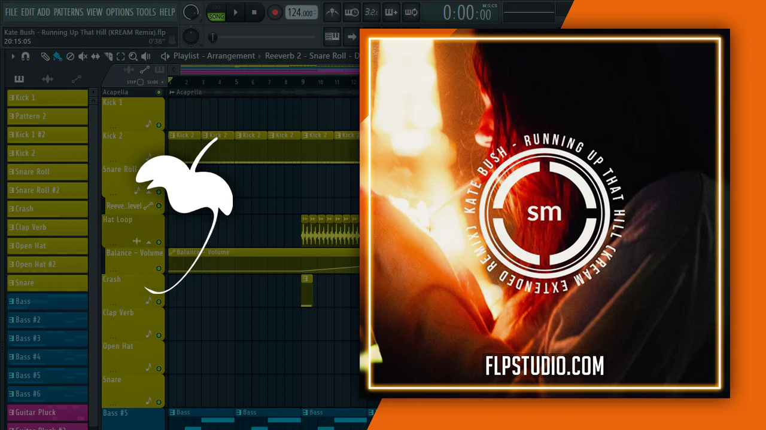
Task: Click the right arrow icon beside typing keyboard
Action: point(351,36)
